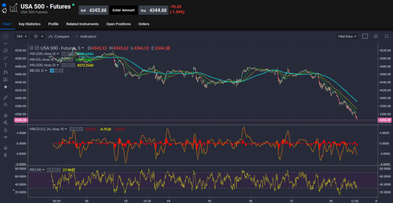Open settings for MA (200) indicator
Image resolution: width=393 pixels, height=203 pixels.
[x=68, y=54]
